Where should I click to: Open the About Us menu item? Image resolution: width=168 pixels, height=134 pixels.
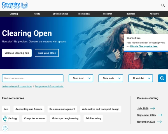pyautogui.click(x=154, y=14)
